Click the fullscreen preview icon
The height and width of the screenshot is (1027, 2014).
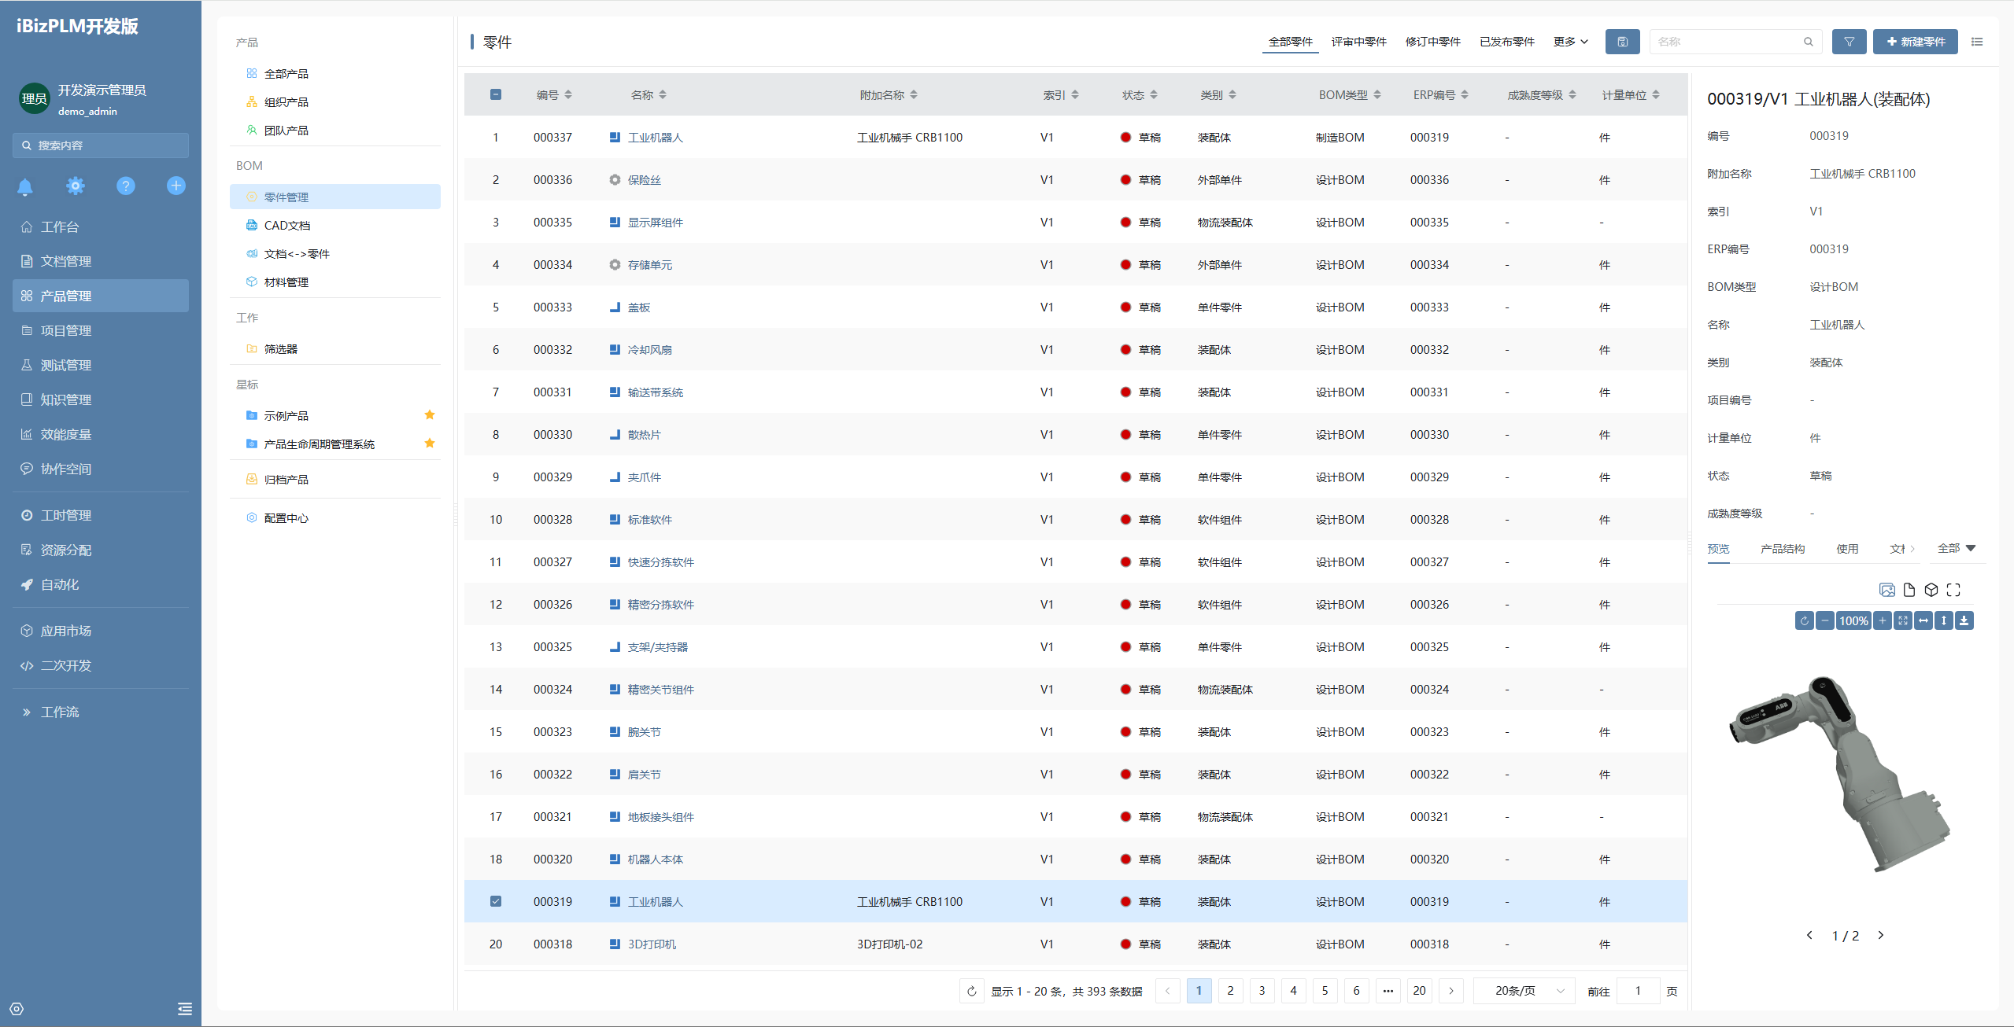click(1953, 590)
